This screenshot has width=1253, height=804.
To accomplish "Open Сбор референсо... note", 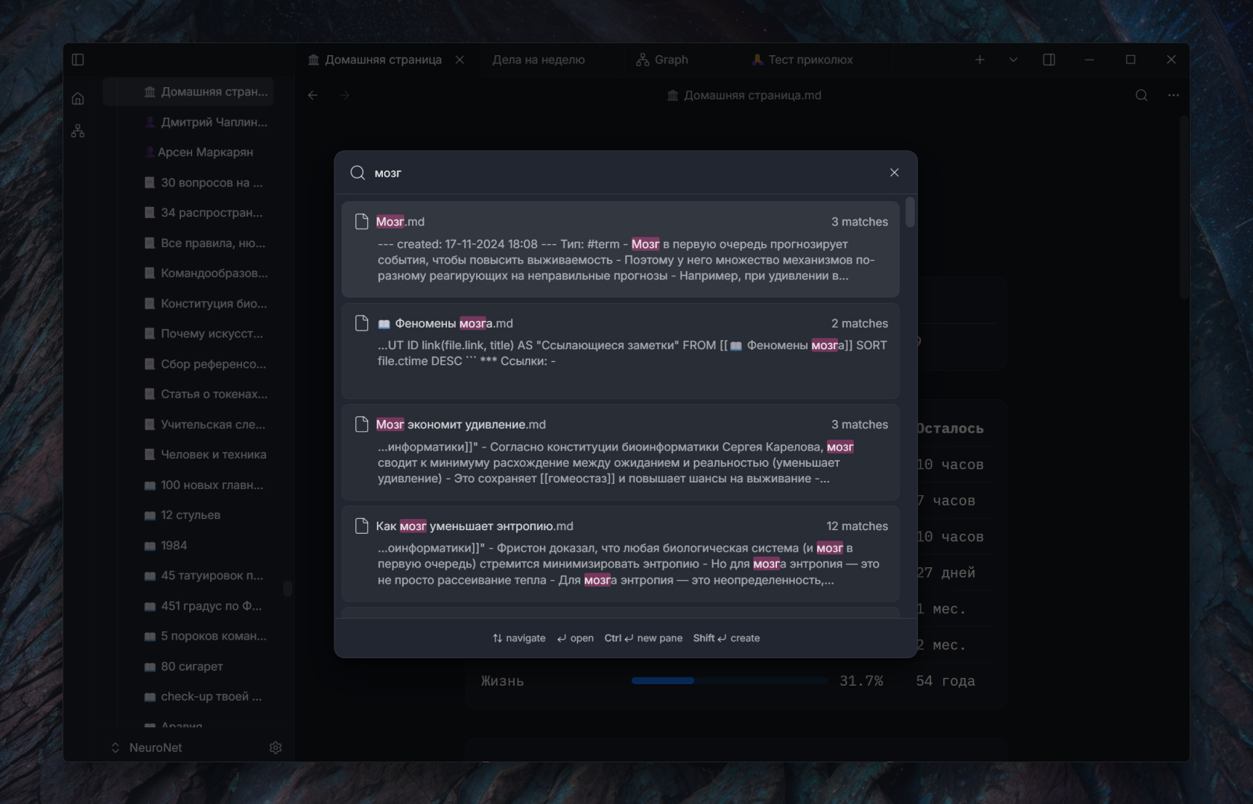I will pos(206,364).
